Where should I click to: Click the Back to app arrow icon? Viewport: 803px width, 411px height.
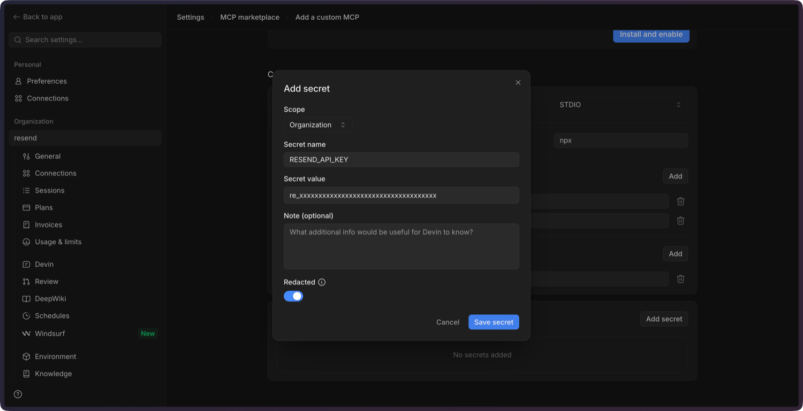click(x=17, y=17)
